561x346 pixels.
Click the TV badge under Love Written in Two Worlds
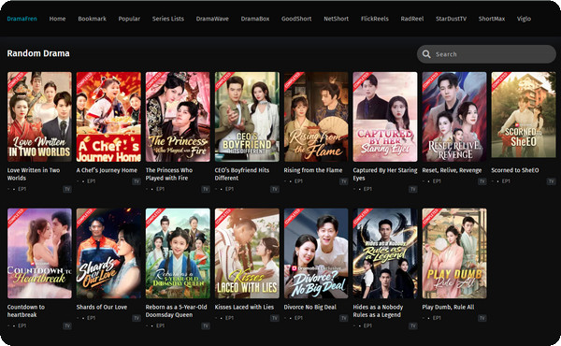pyautogui.click(x=67, y=189)
